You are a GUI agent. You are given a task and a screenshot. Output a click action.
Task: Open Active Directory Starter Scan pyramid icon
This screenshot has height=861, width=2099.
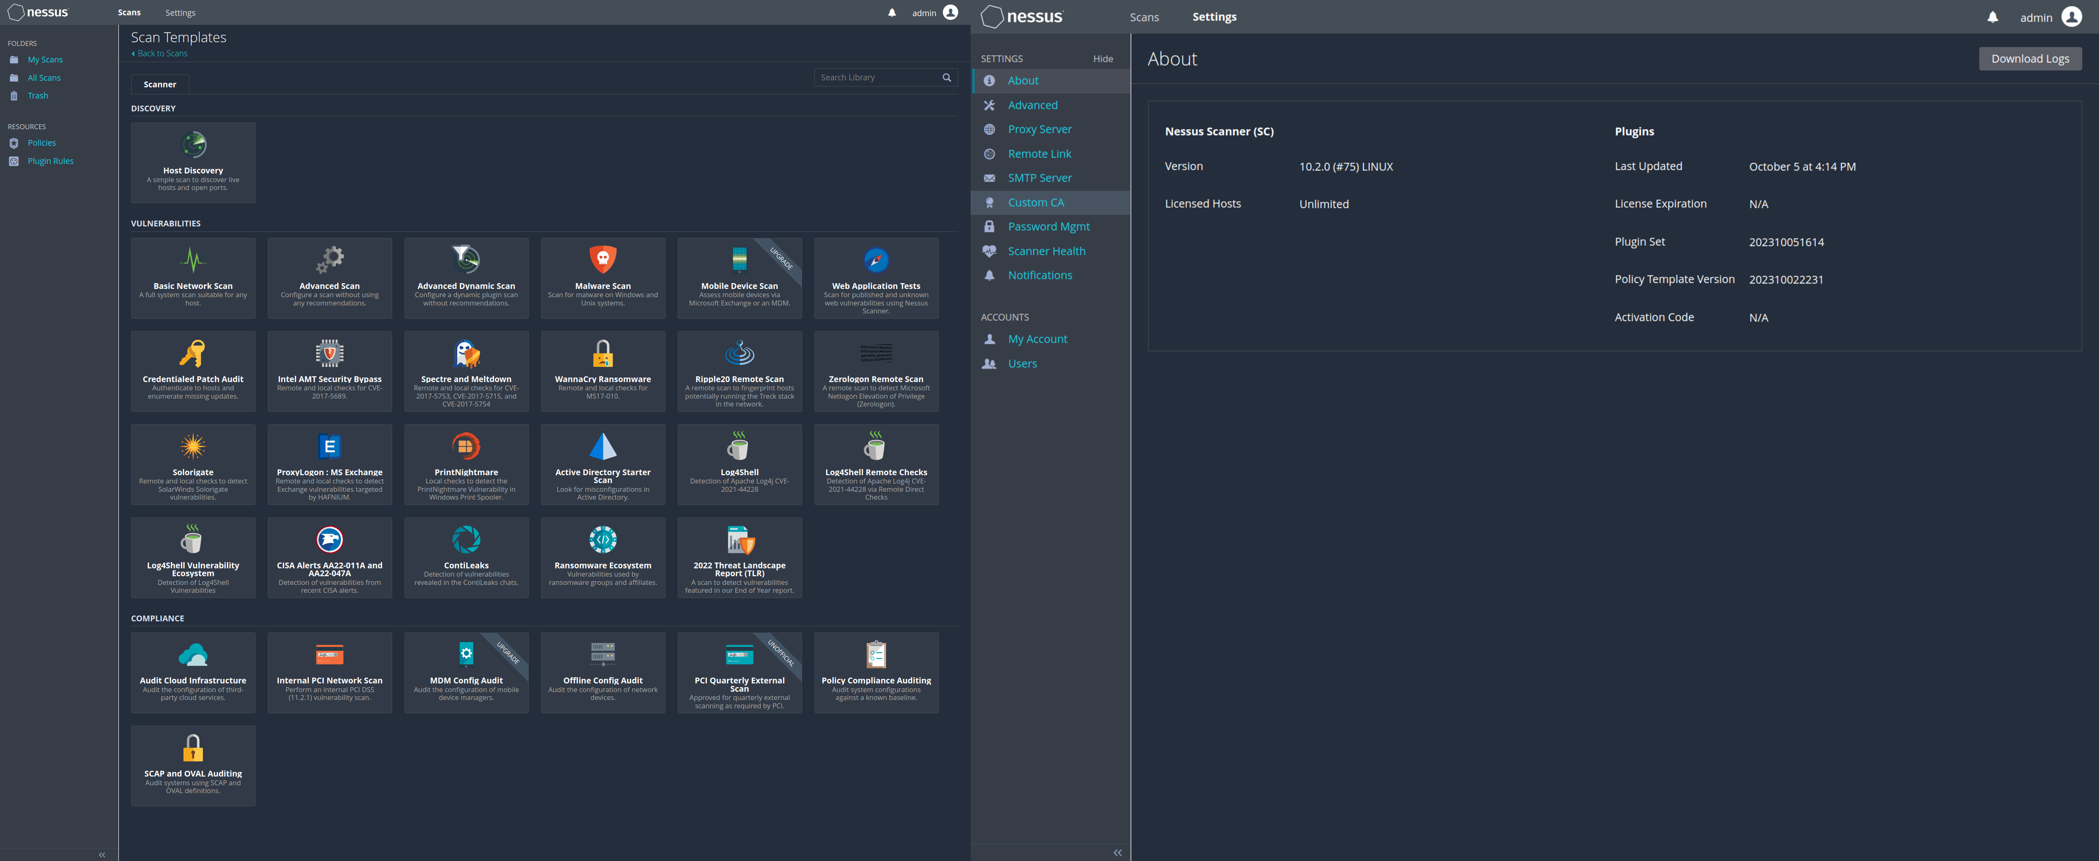603,446
